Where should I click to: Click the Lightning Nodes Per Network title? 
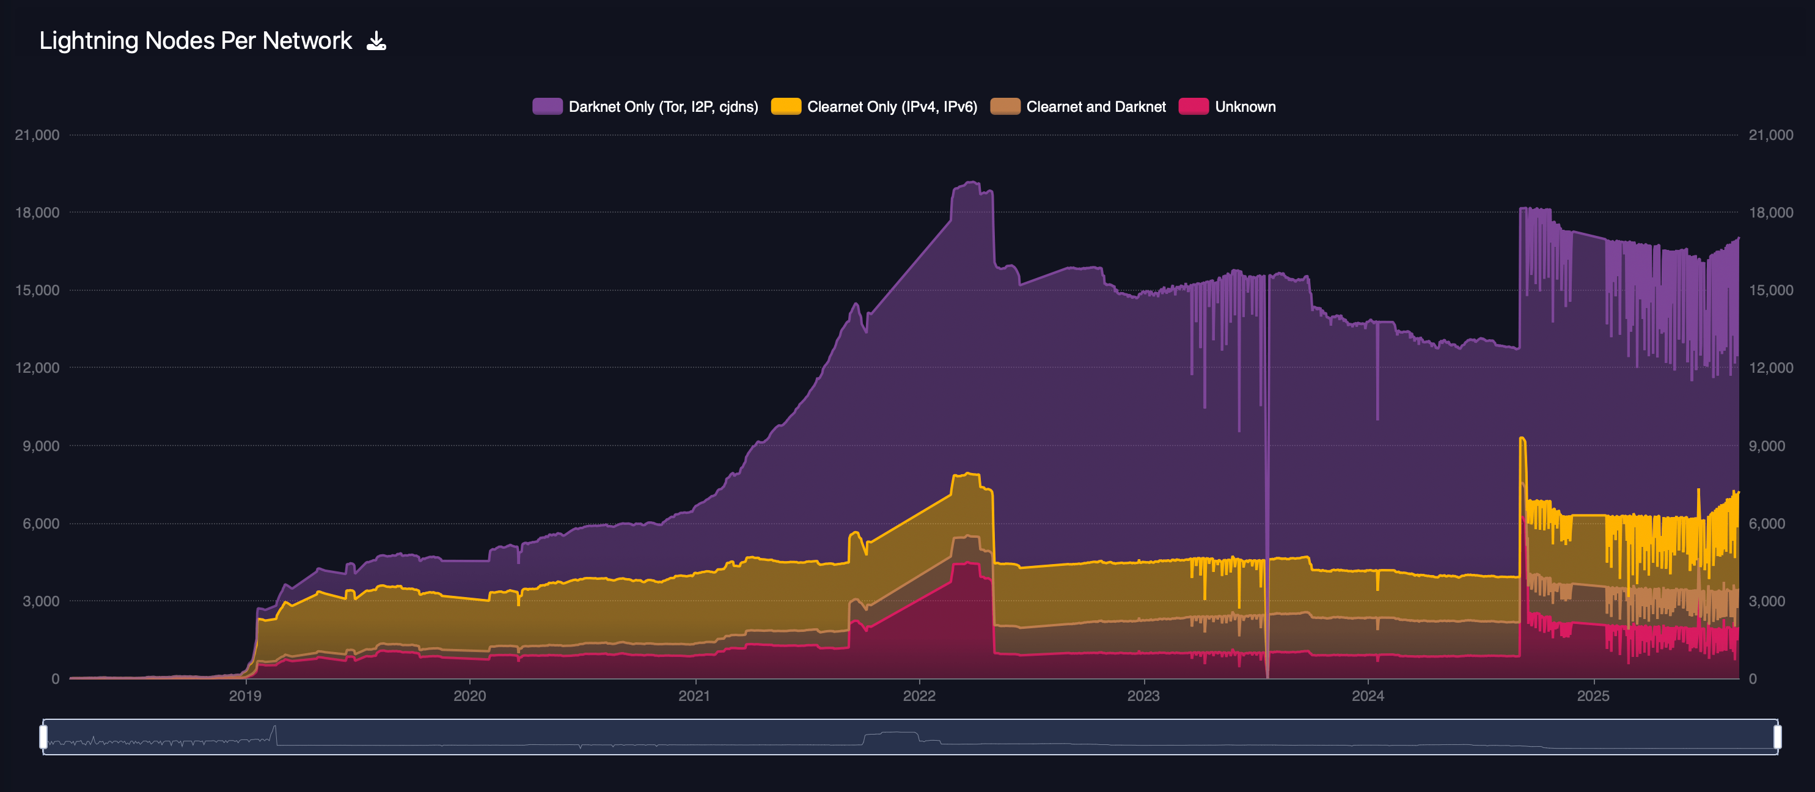(195, 41)
